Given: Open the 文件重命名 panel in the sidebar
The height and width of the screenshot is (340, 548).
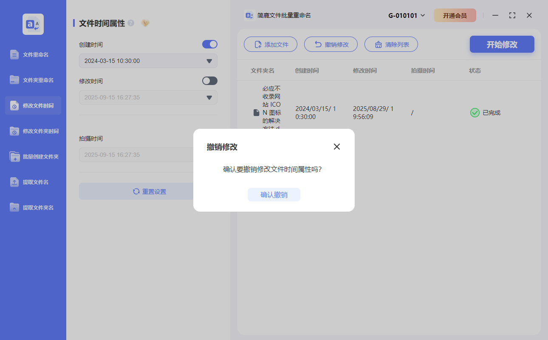Looking at the screenshot, I should [x=33, y=54].
